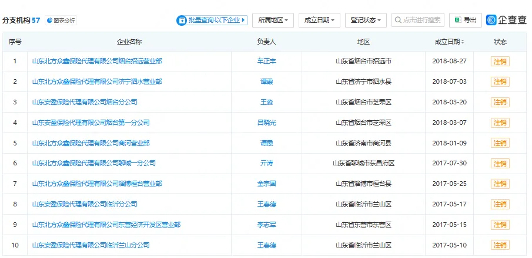Expand the 登记状态 dropdown filter
Image resolution: width=532 pixels, height=258 pixels.
coord(366,20)
